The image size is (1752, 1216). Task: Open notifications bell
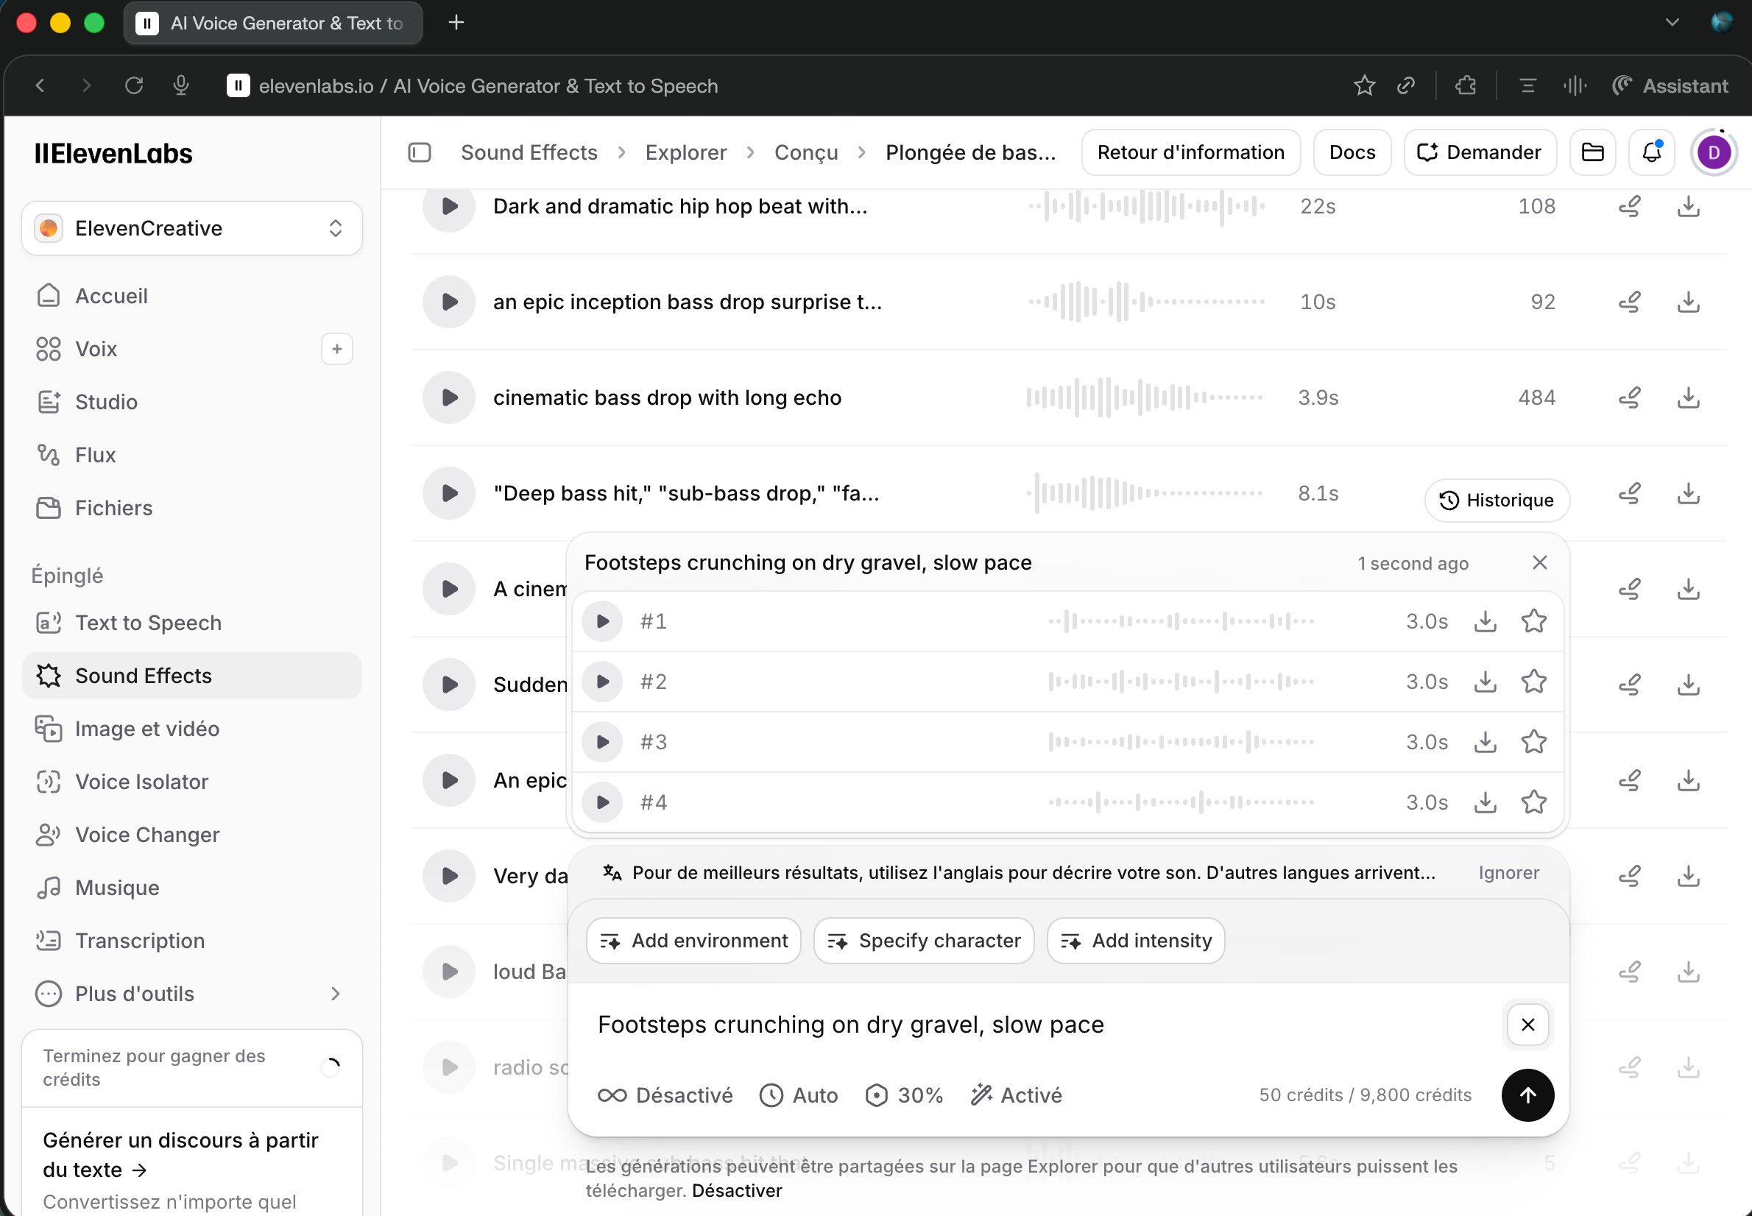pos(1651,152)
